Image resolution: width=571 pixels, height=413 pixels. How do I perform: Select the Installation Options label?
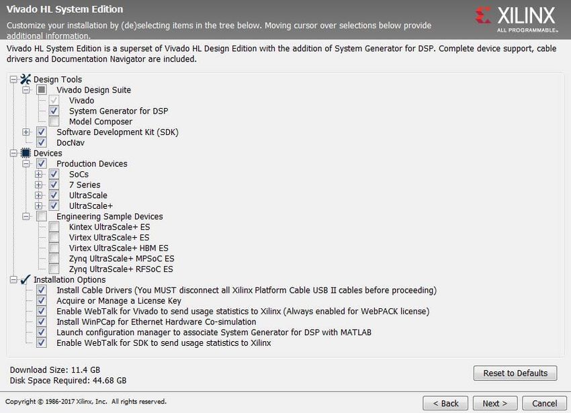click(70, 280)
